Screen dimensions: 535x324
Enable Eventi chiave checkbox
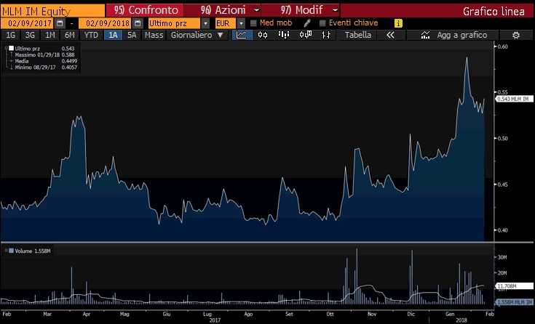pyautogui.click(x=322, y=23)
